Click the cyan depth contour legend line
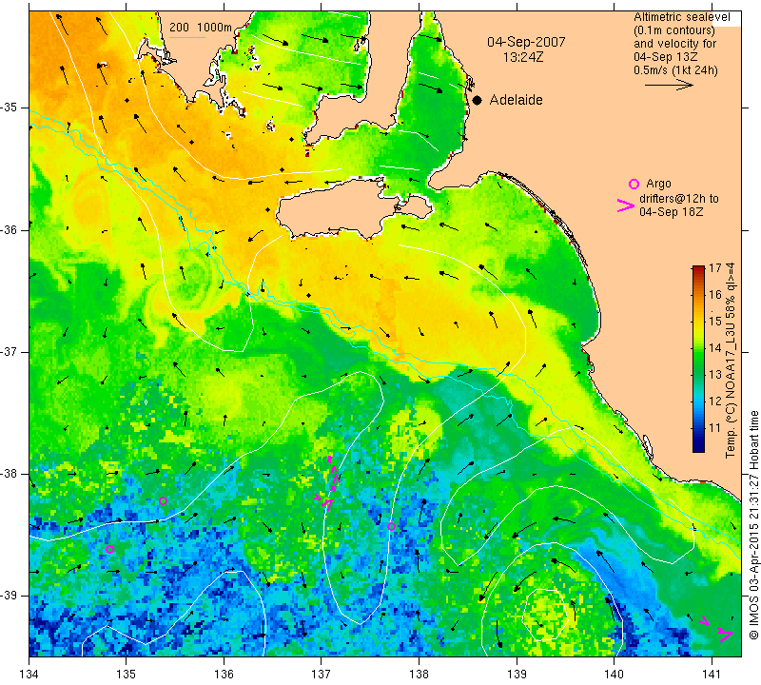The image size is (761, 685). click(187, 37)
